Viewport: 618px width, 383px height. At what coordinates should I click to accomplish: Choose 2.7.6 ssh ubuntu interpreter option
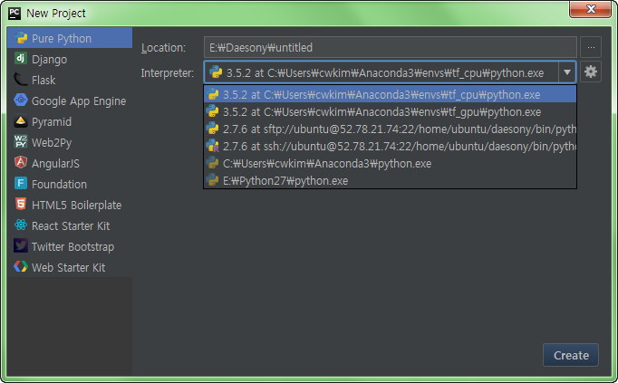[x=391, y=147]
